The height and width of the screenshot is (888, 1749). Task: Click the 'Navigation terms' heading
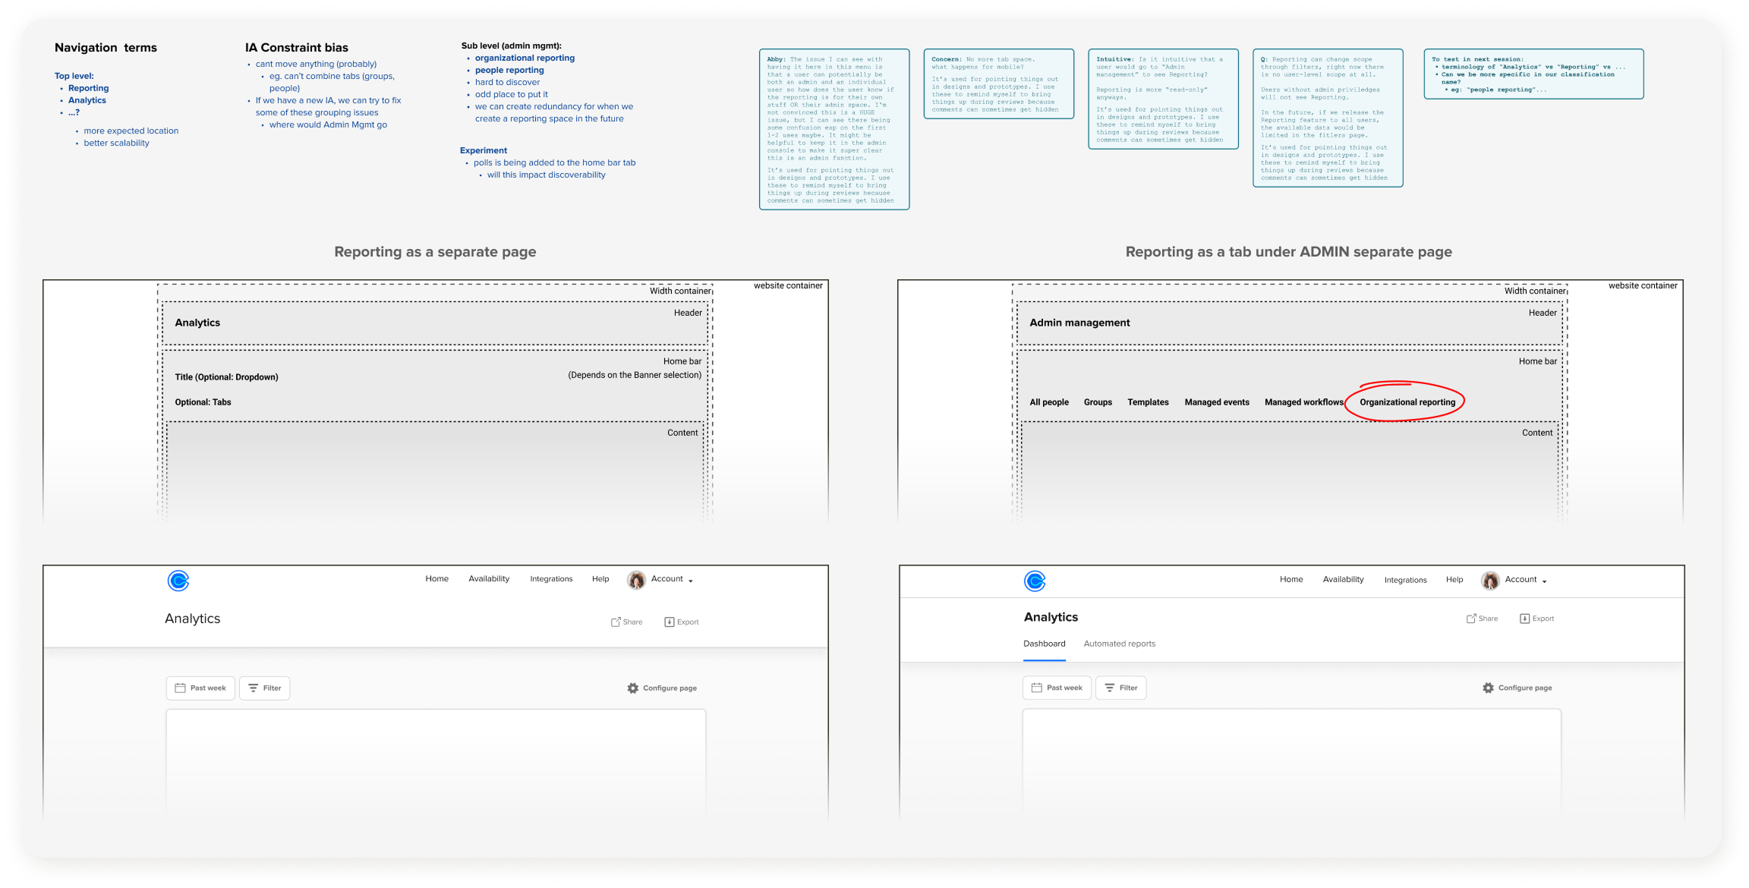(106, 47)
